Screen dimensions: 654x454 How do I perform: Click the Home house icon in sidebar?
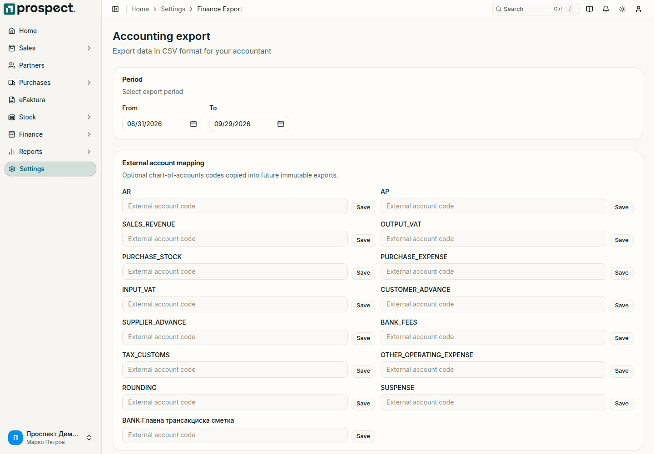[x=12, y=31]
